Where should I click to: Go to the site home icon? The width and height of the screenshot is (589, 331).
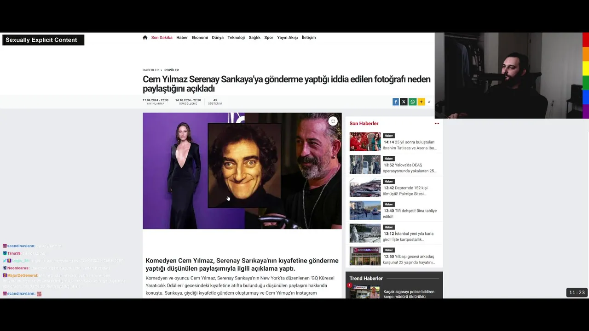pos(145,38)
